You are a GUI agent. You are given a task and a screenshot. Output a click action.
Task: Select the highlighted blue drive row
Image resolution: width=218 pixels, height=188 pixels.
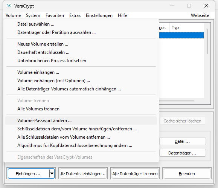click(x=181, y=35)
